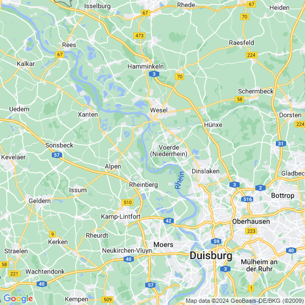Click the Map data copyright text
Image resolution: width=305 pixels, height=305 pixels.
click(245, 301)
